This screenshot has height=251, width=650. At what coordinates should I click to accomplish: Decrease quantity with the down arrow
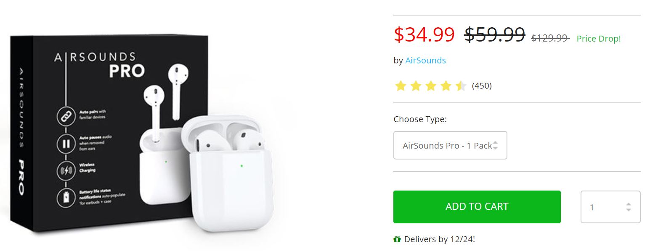click(629, 209)
